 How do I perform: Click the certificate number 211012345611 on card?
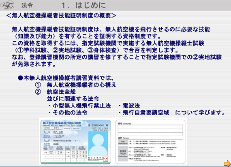[98, 125]
